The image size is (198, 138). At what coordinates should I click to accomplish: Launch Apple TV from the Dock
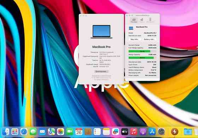[125, 132]
